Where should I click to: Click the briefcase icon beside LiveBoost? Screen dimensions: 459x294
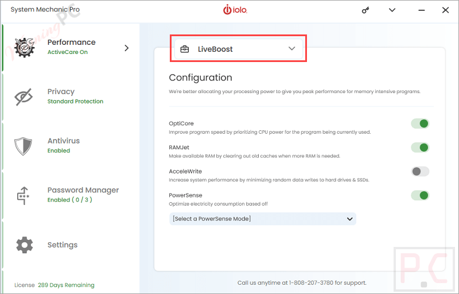point(185,49)
